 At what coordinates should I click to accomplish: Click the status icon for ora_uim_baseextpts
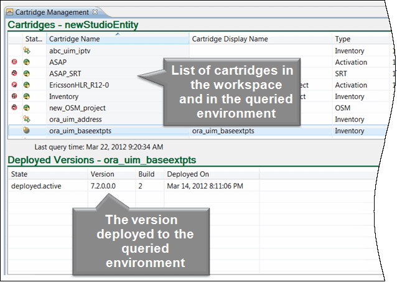26,130
